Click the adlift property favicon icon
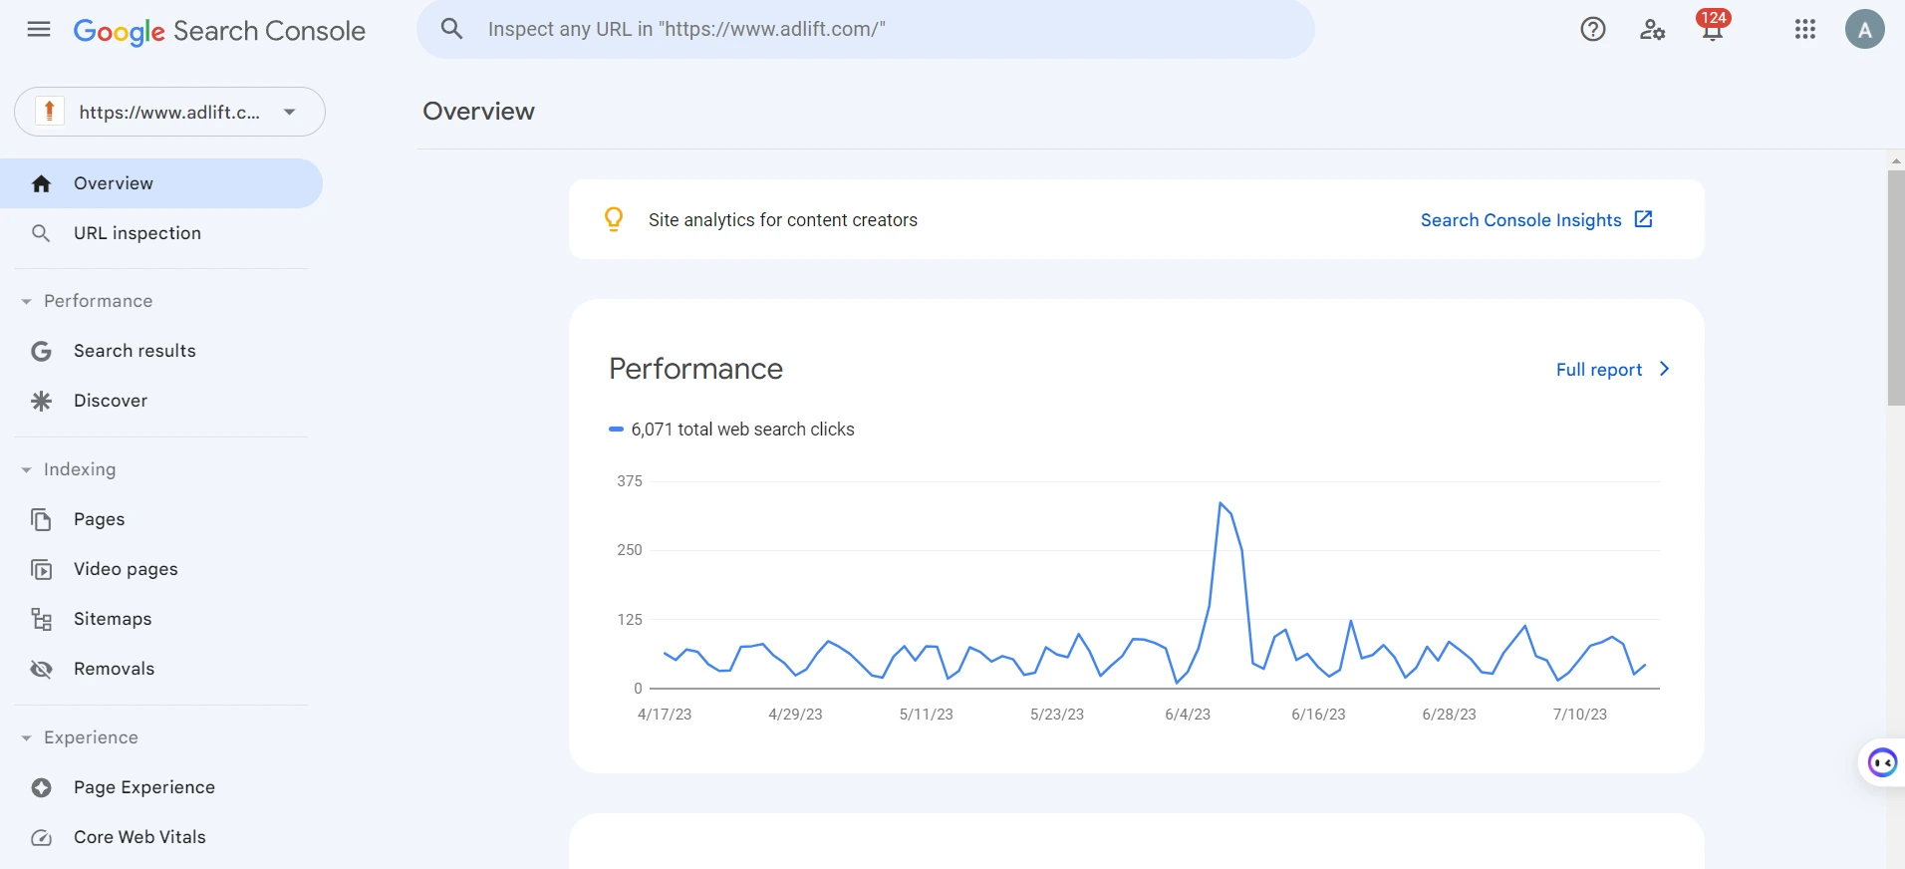Screen dimensions: 1905x869 pos(49,112)
